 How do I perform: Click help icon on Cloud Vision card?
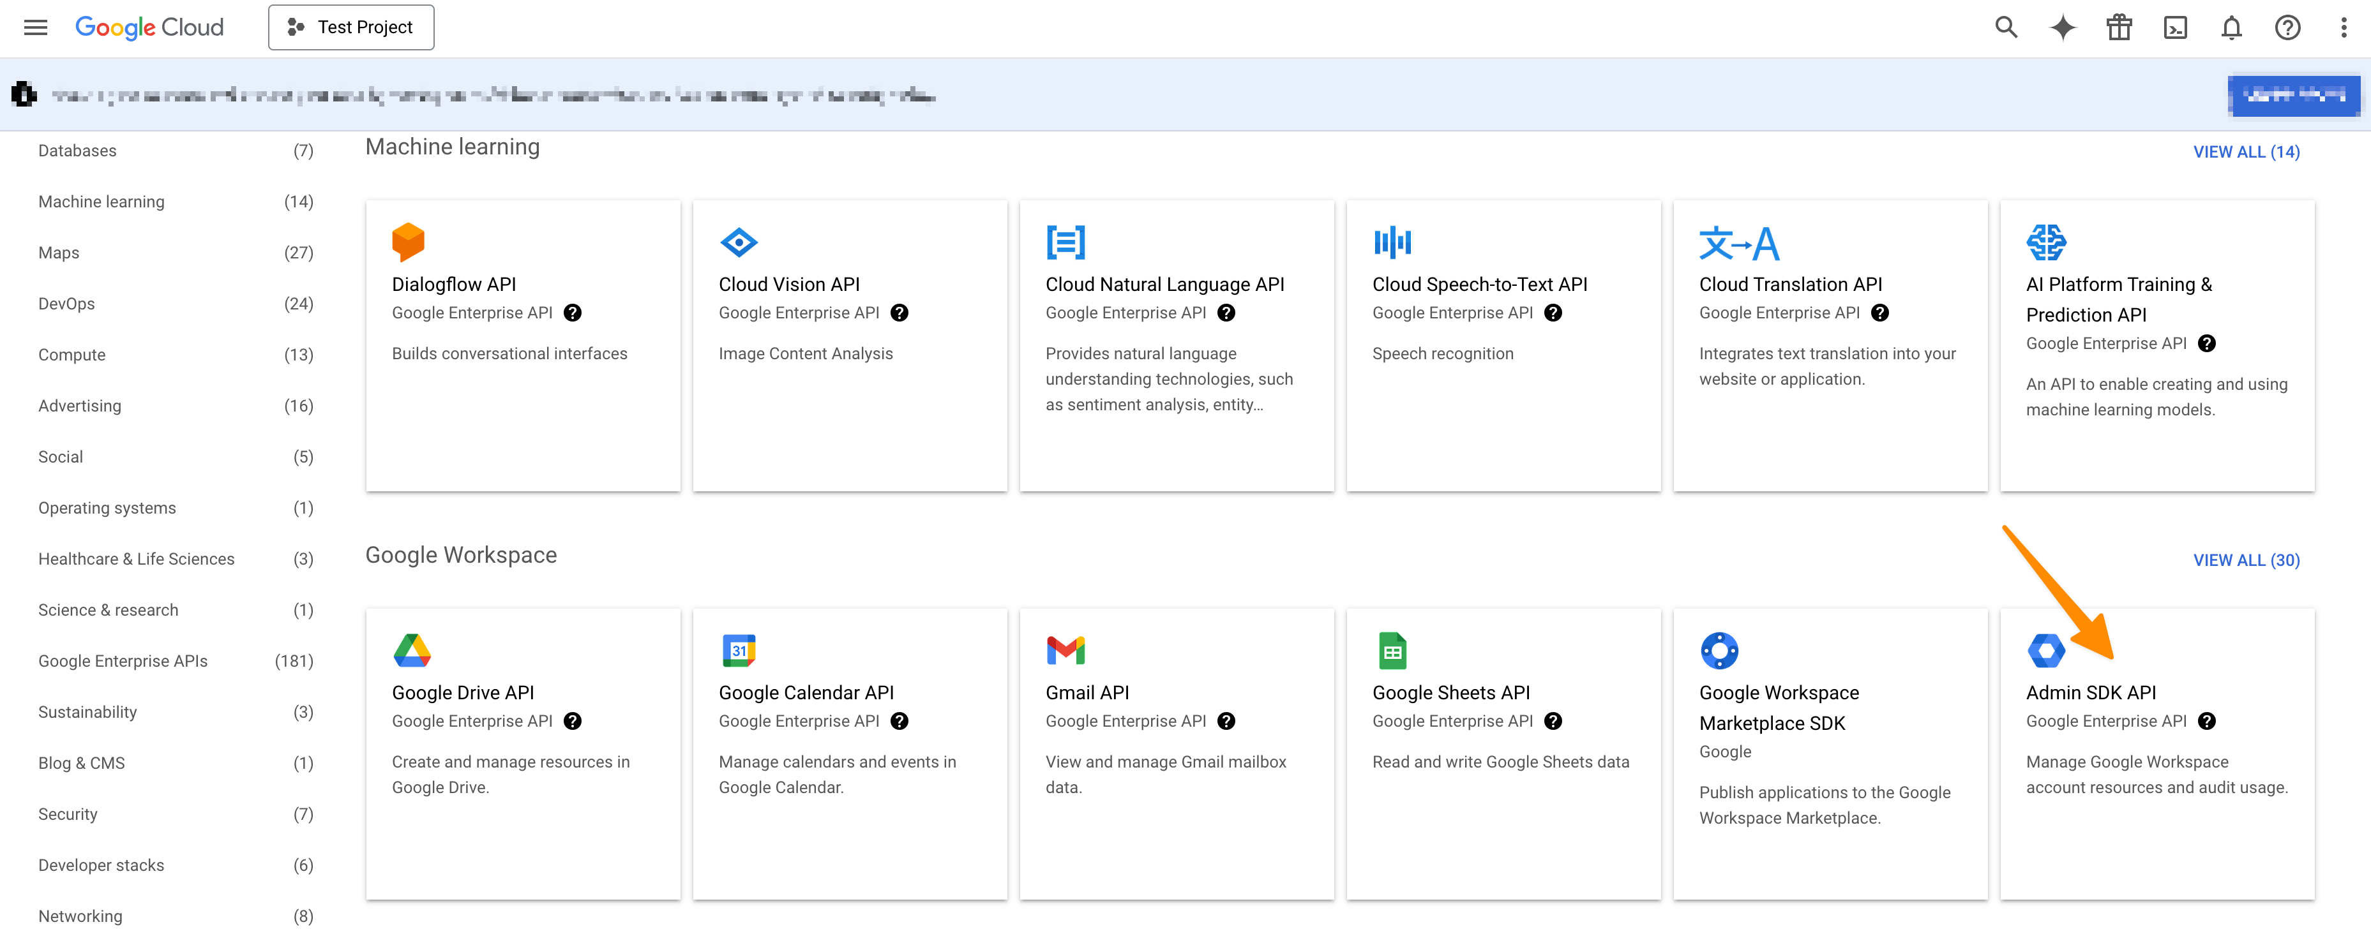click(899, 313)
